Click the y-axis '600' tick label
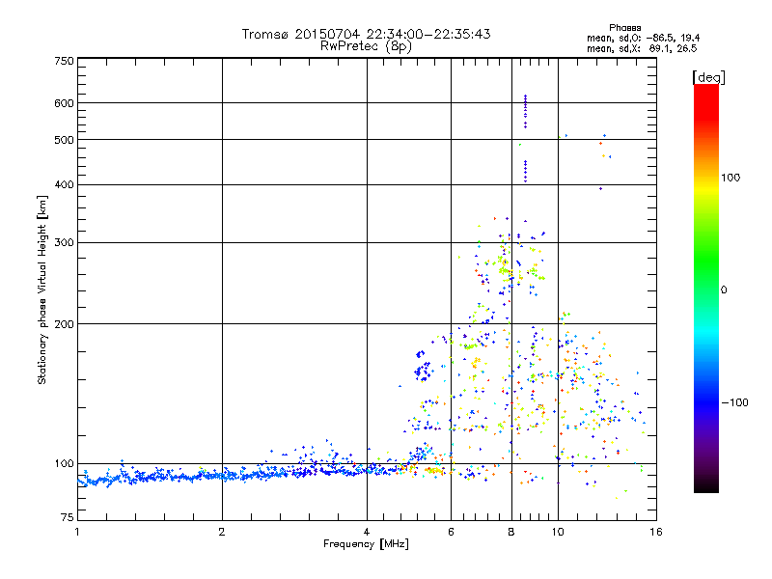772x579 pixels. (64, 103)
